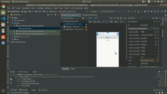This screenshot has width=167, height=94.
Task: Open the app run configuration dropdown
Action: [x=94, y=11]
